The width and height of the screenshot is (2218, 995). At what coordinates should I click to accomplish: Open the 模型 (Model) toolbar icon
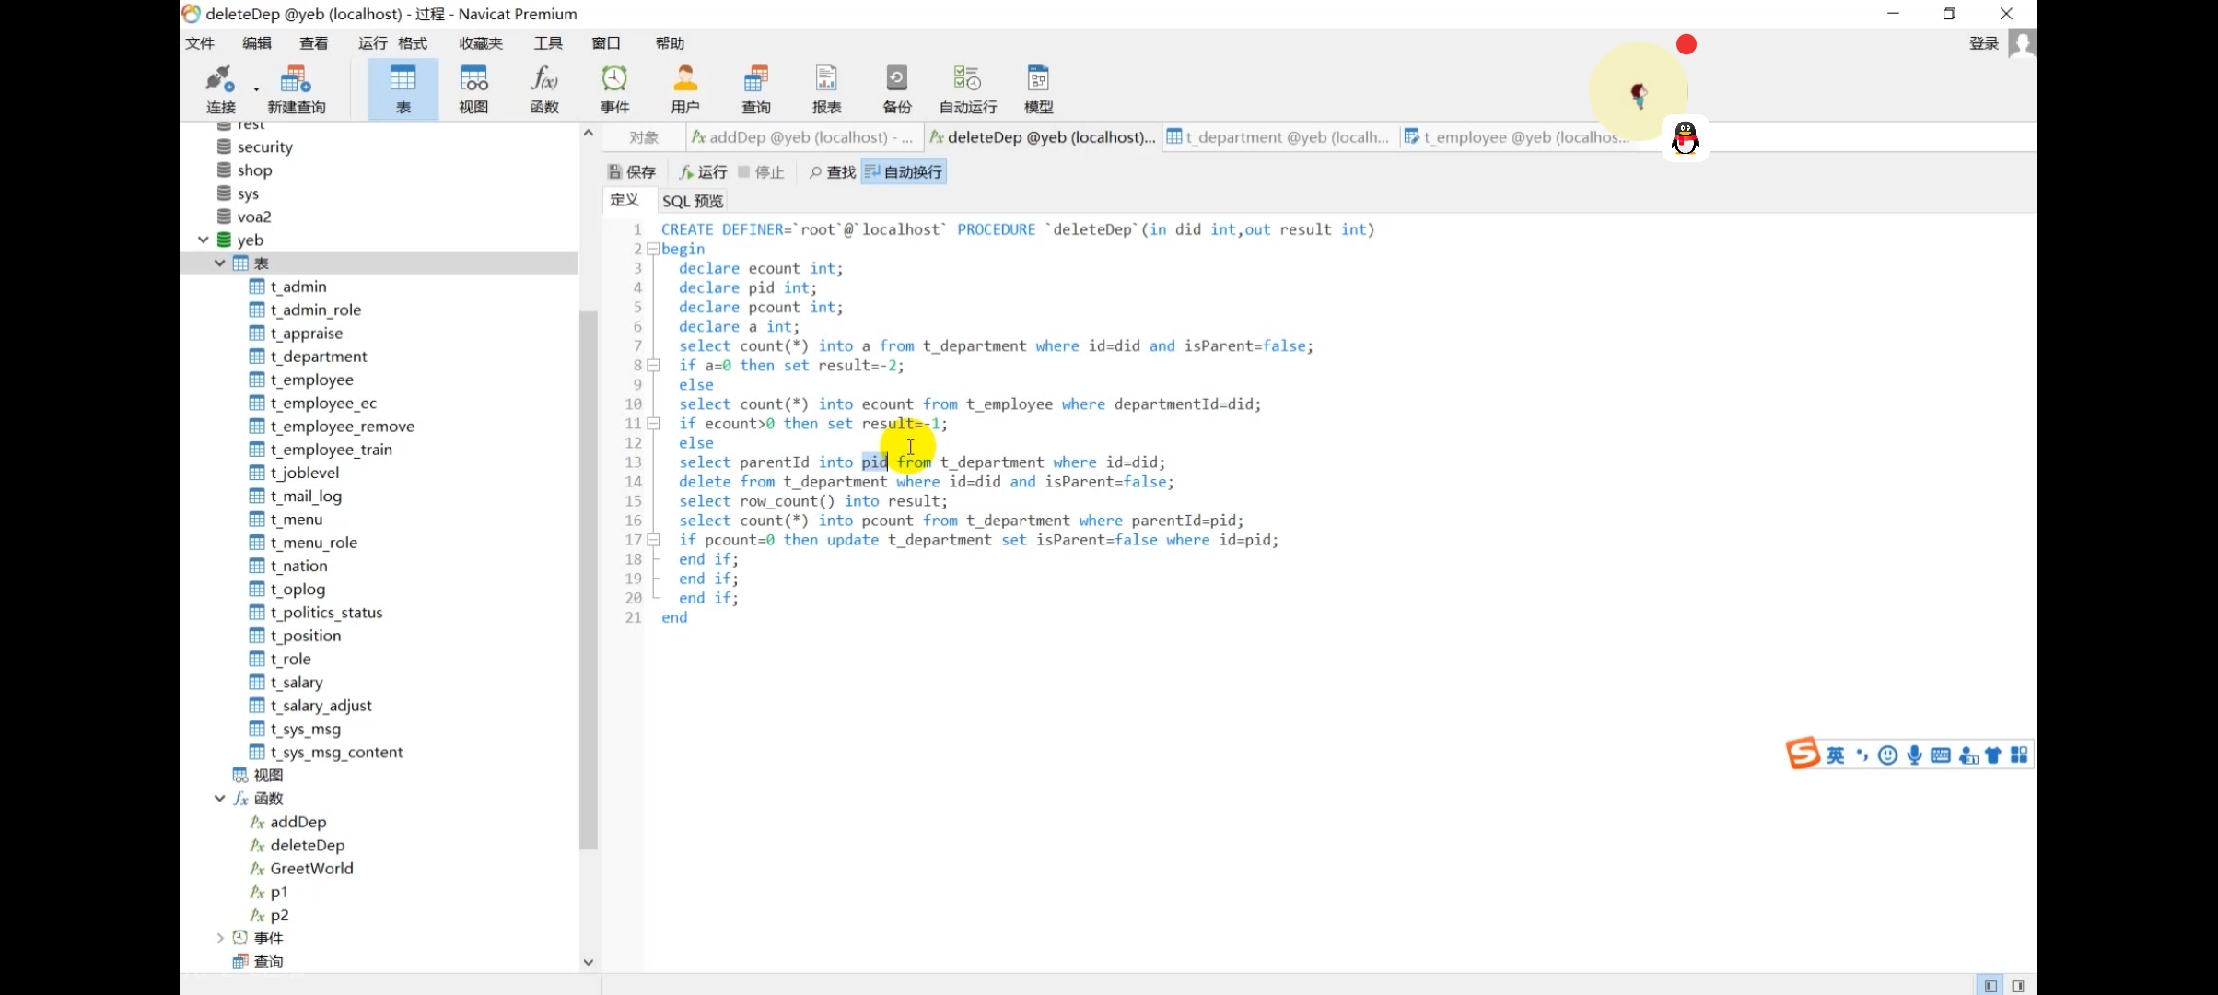click(x=1039, y=88)
